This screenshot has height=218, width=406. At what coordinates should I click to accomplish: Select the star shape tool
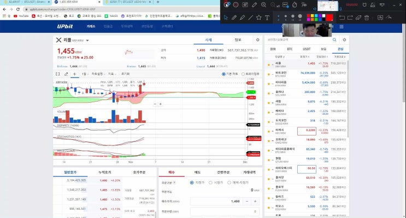point(258,17)
